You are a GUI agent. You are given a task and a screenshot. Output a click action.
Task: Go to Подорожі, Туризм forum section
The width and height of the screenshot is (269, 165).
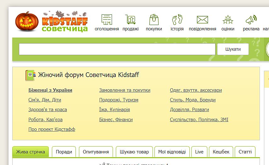119,100
